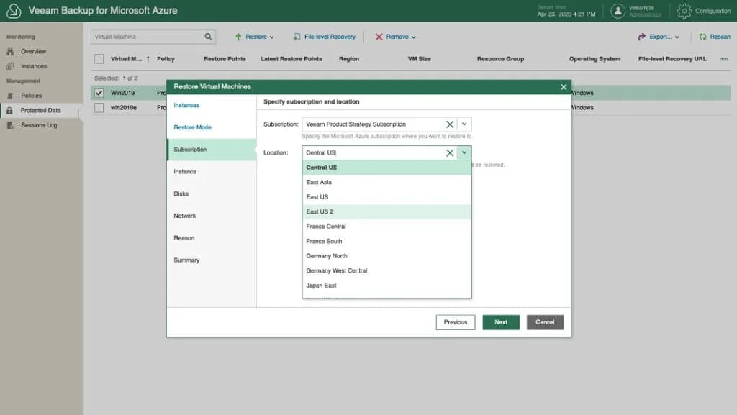Viewport: 737px width, 415px height.
Task: Go to Reason wizard step
Action: [184, 238]
